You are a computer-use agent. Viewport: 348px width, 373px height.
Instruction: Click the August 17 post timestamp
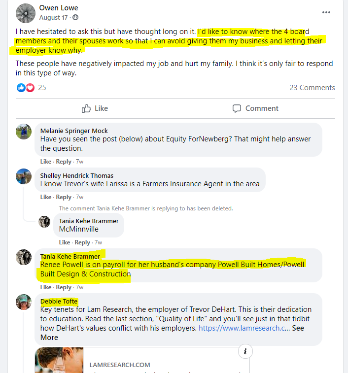53,18
